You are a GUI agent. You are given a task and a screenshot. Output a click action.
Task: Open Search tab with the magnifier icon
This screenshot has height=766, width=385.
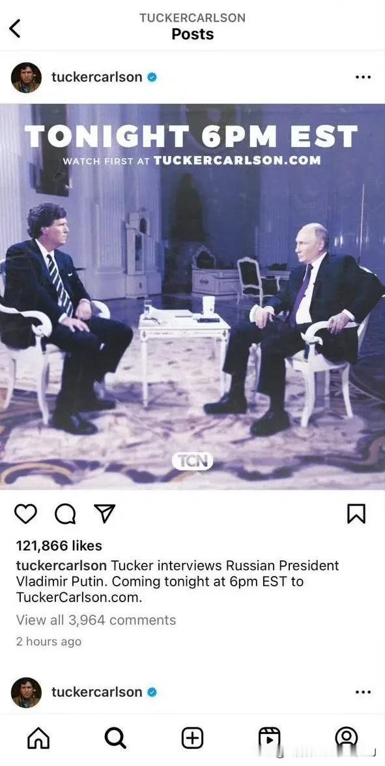[x=115, y=738]
